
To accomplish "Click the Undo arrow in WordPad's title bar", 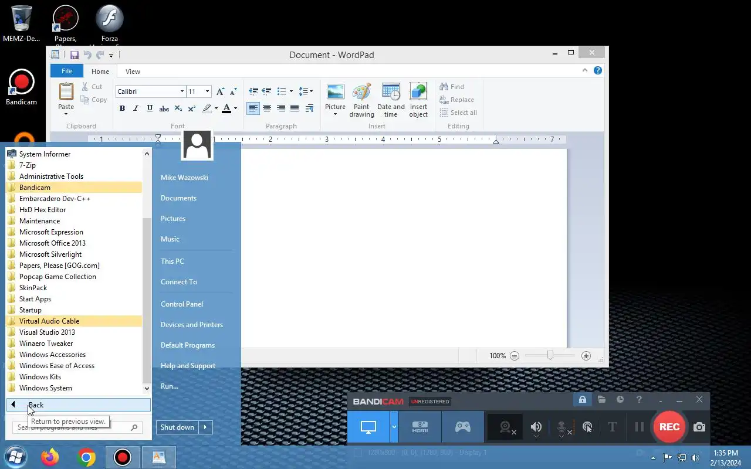I will point(87,55).
